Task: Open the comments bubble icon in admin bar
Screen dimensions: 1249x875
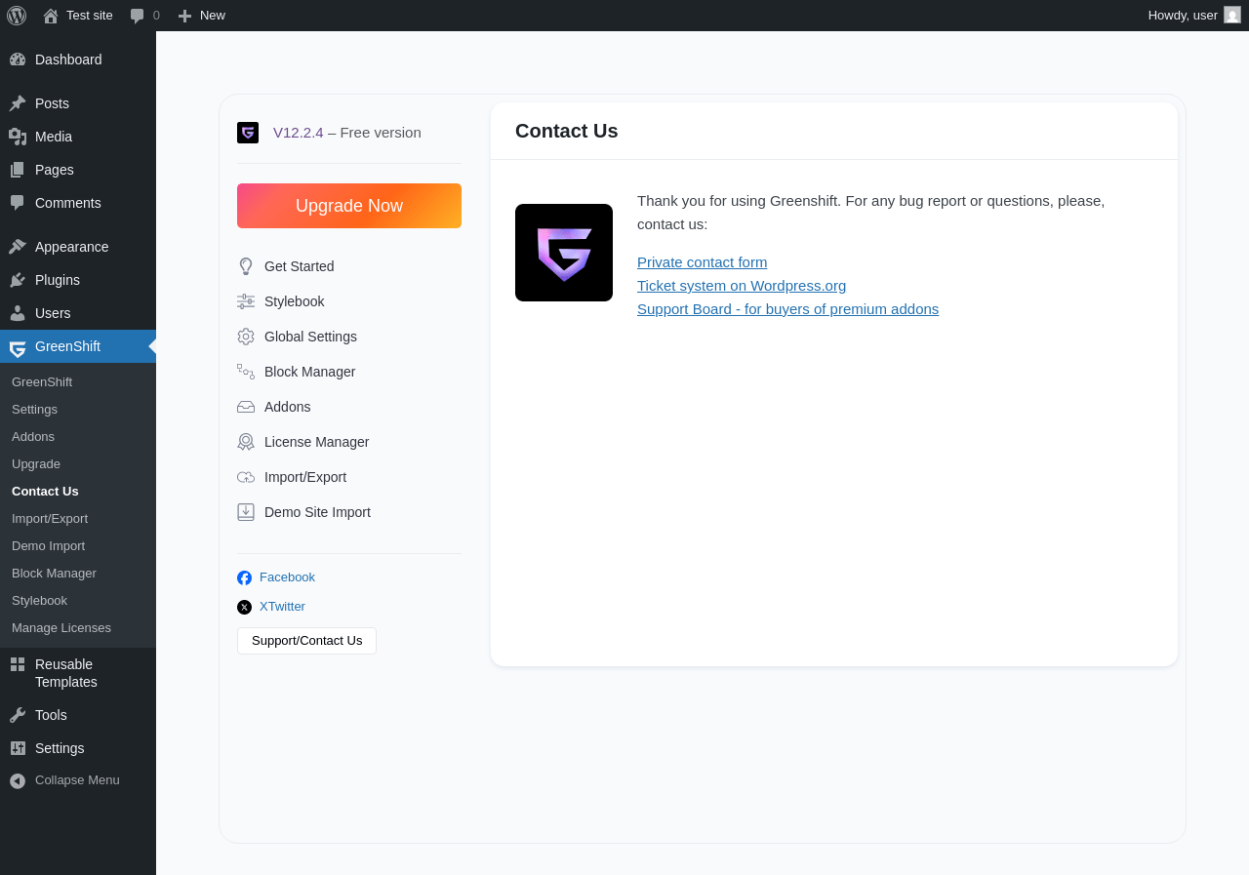Action: point(137,16)
